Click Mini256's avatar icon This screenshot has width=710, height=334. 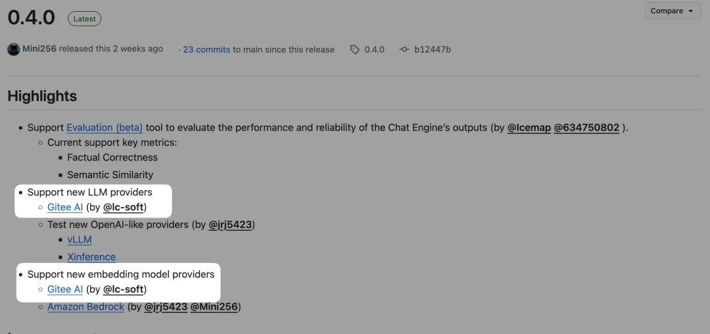pos(13,49)
